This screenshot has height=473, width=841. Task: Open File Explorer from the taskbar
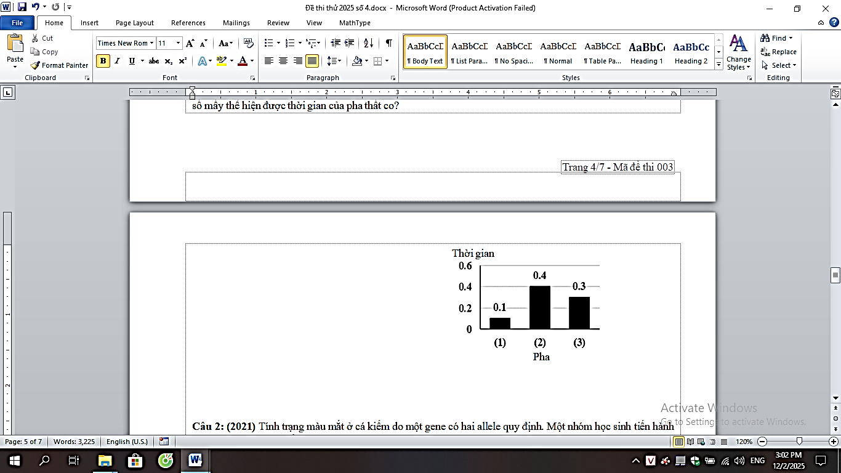click(x=105, y=460)
